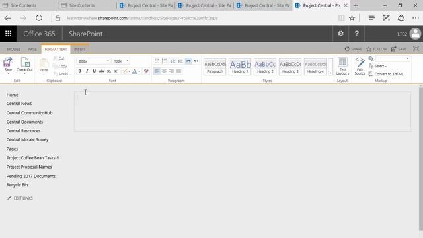This screenshot has height=238, width=423.
Task: Open the browser reading view icon
Action: coord(341,18)
